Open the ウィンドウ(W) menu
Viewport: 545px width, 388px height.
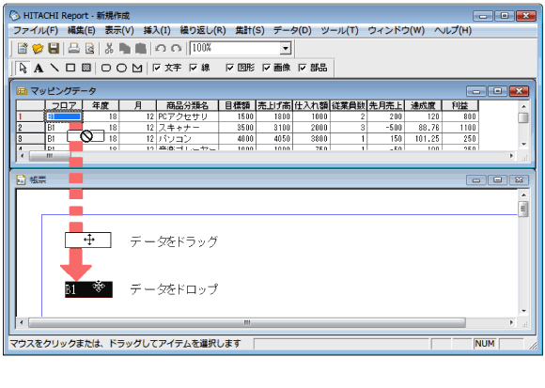pyautogui.click(x=397, y=31)
